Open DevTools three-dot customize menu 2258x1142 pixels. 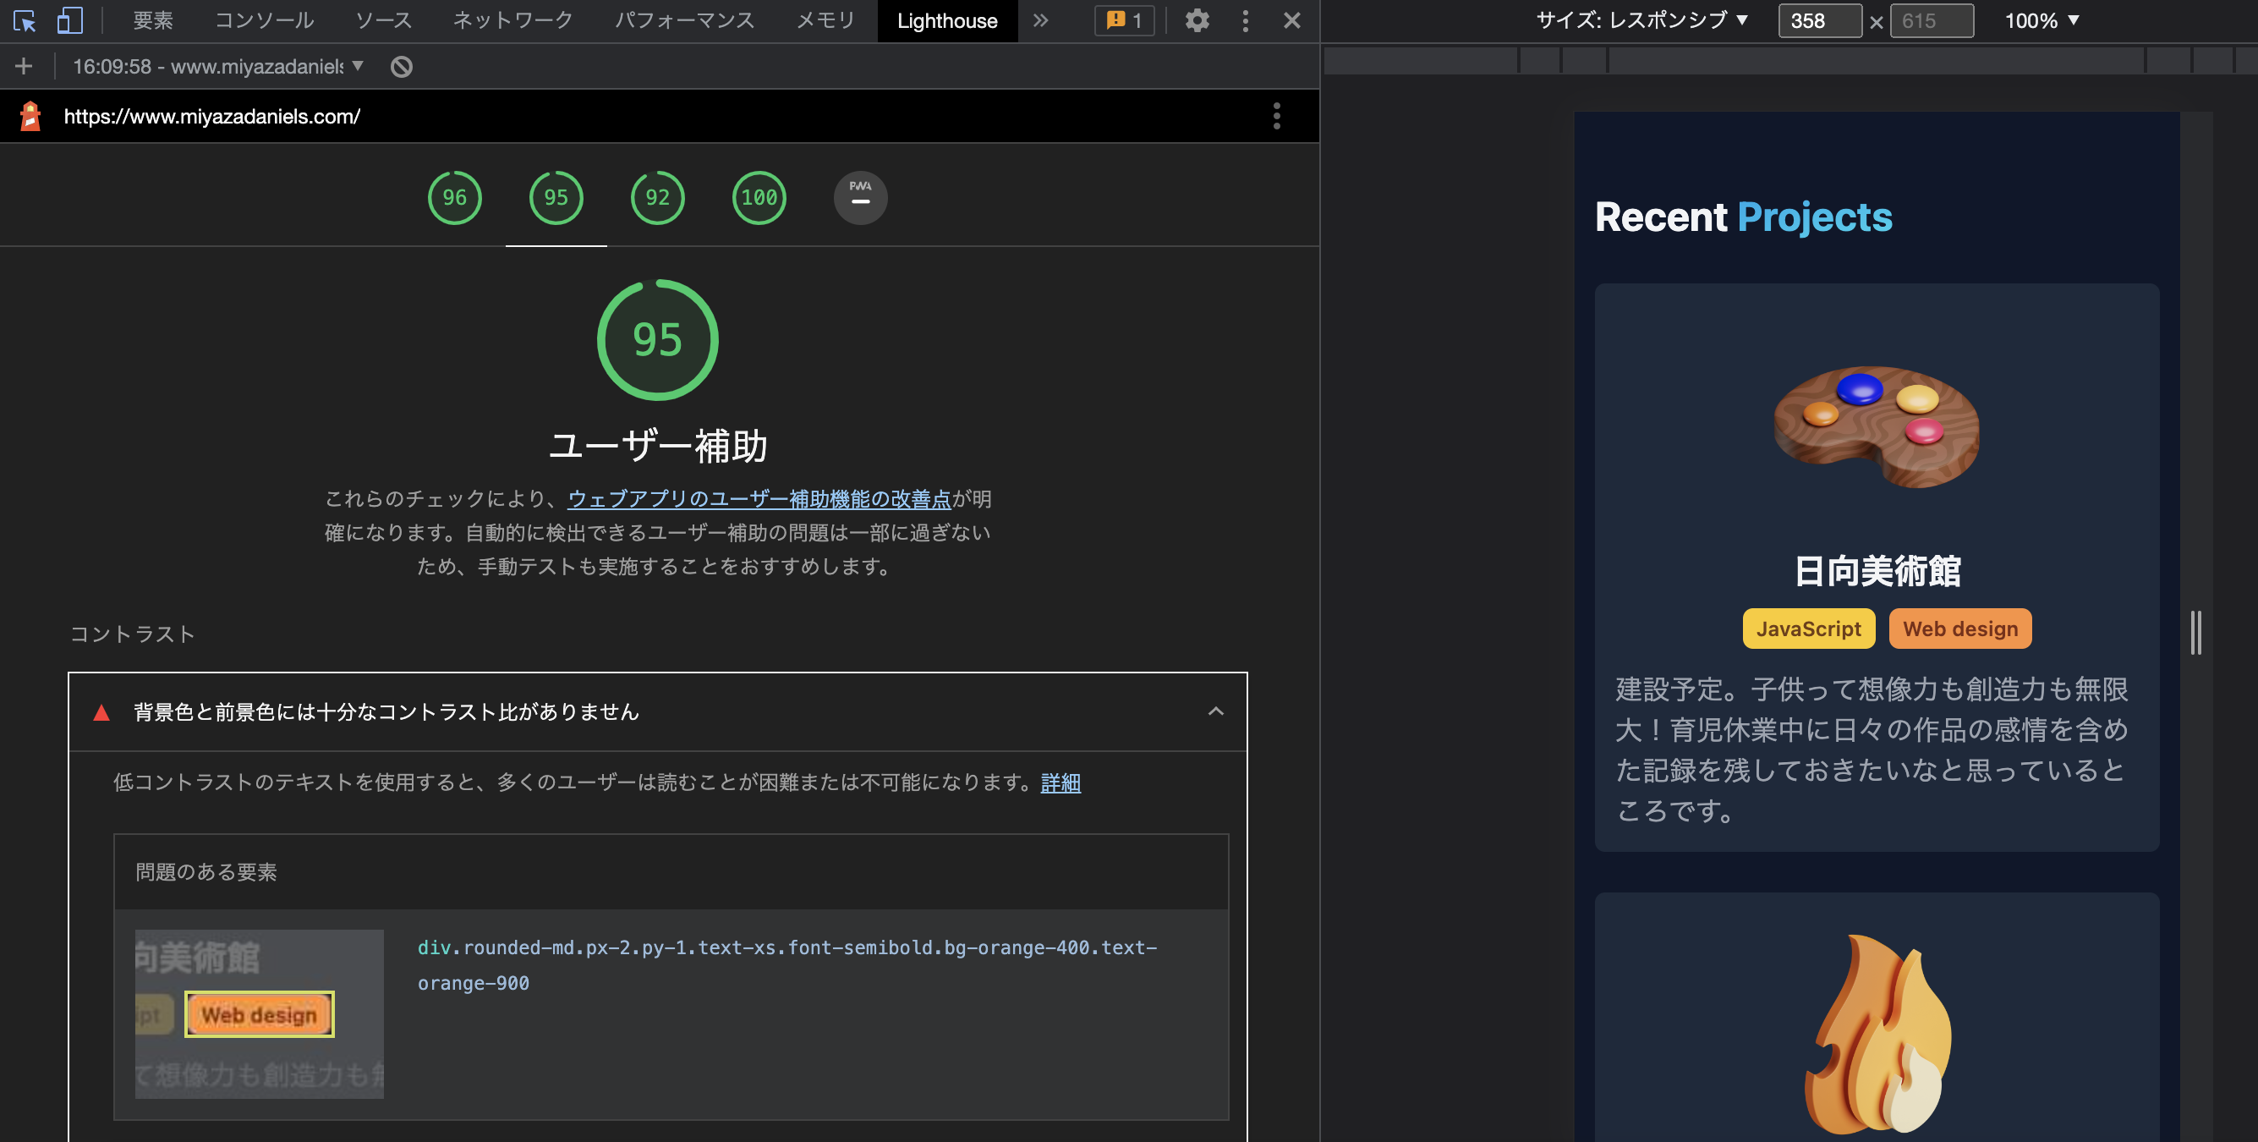point(1245,20)
